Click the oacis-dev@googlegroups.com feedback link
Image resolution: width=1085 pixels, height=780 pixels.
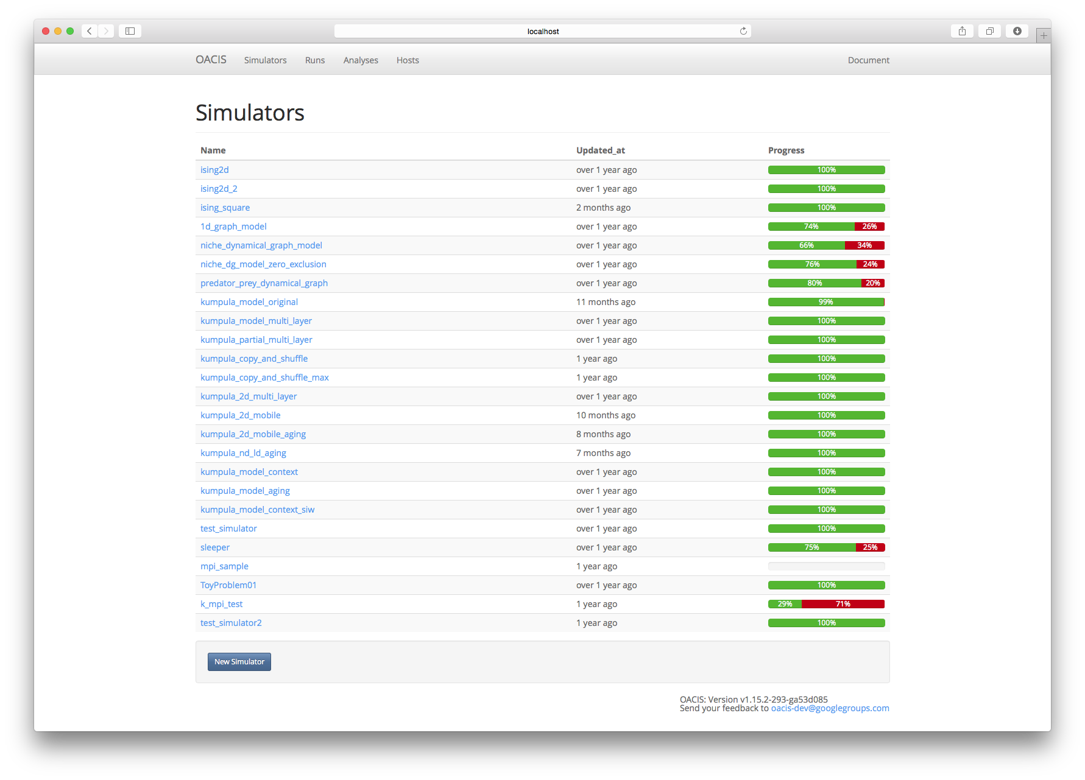[x=830, y=708]
